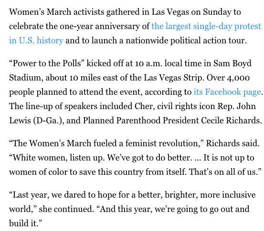264x231 pixels.
Task: Click the phrase 'Power to the Polls'
Action: pos(46,63)
